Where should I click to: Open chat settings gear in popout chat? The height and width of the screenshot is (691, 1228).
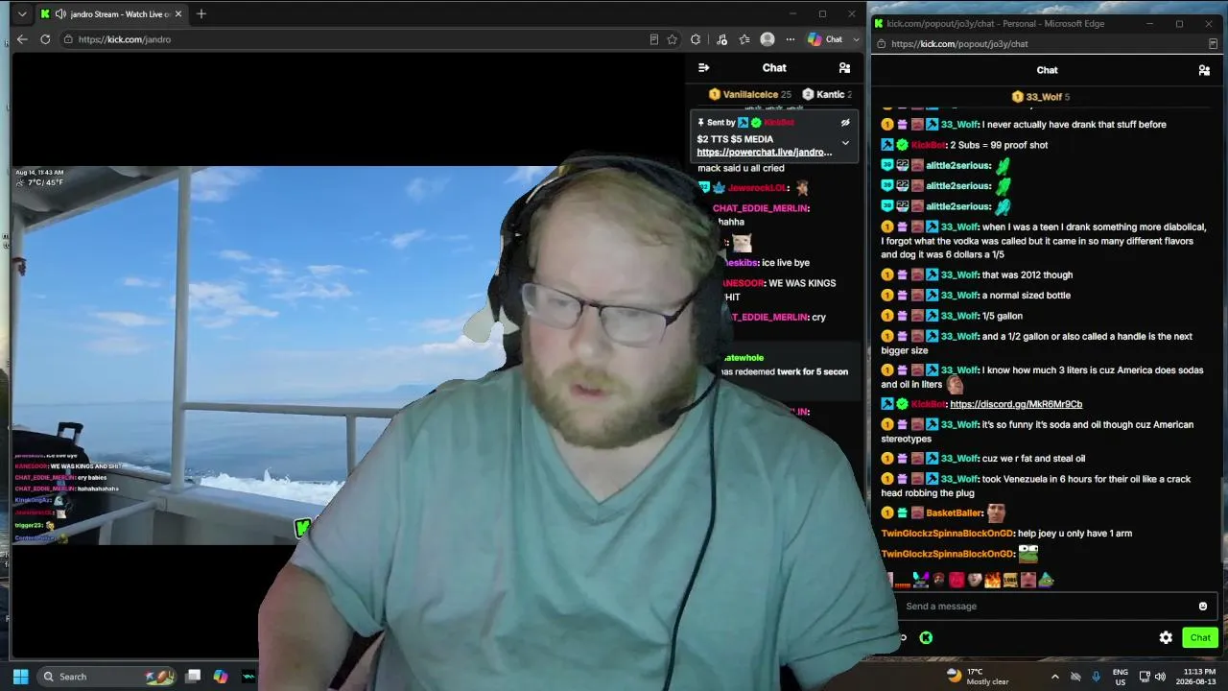(1166, 637)
